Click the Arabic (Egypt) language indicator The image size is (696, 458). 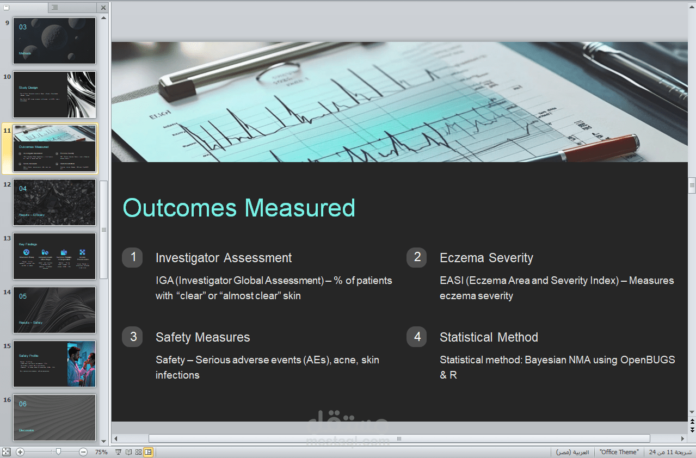[x=572, y=452]
